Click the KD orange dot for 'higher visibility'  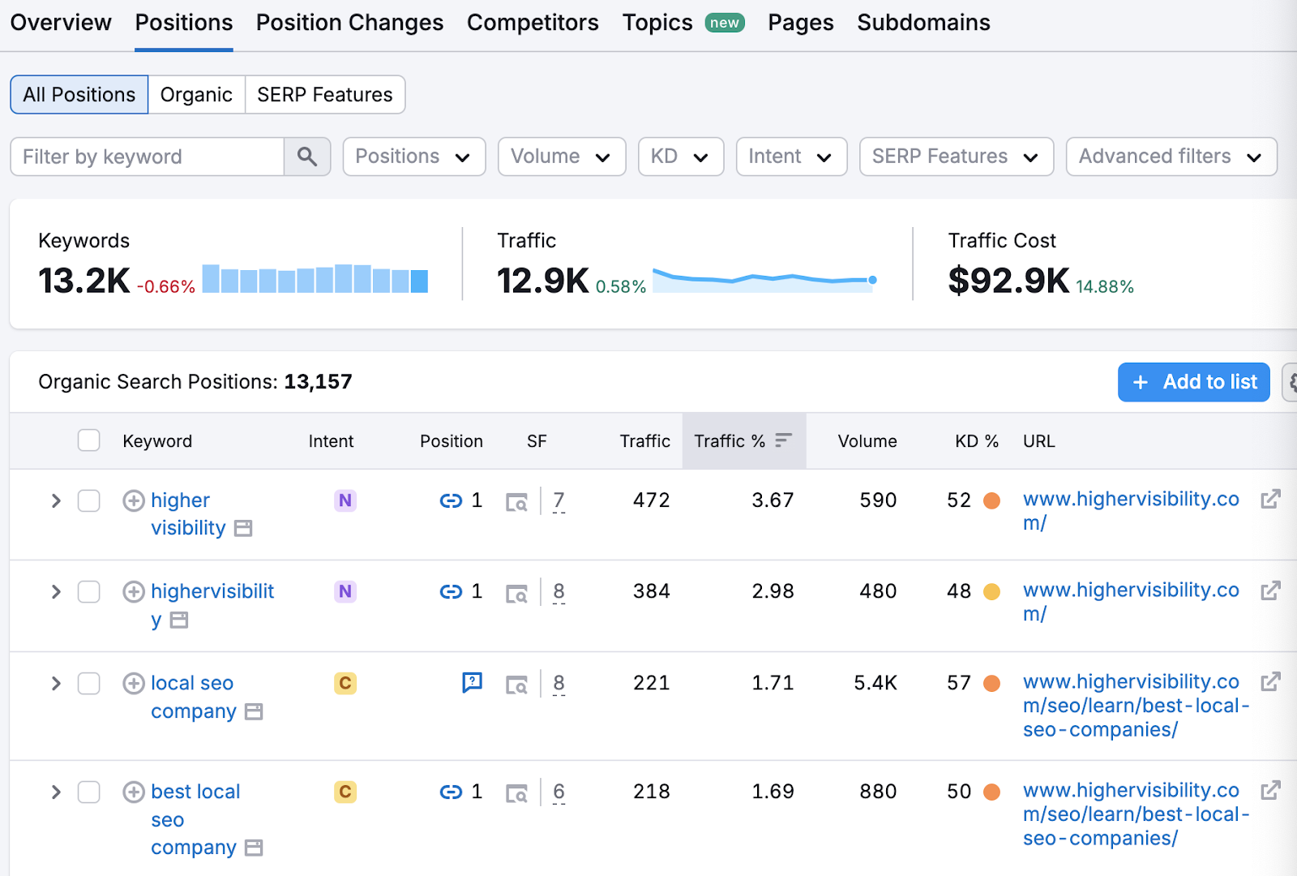coord(991,500)
